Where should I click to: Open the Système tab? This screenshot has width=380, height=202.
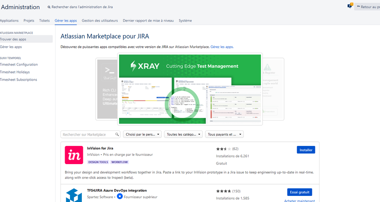(x=185, y=20)
